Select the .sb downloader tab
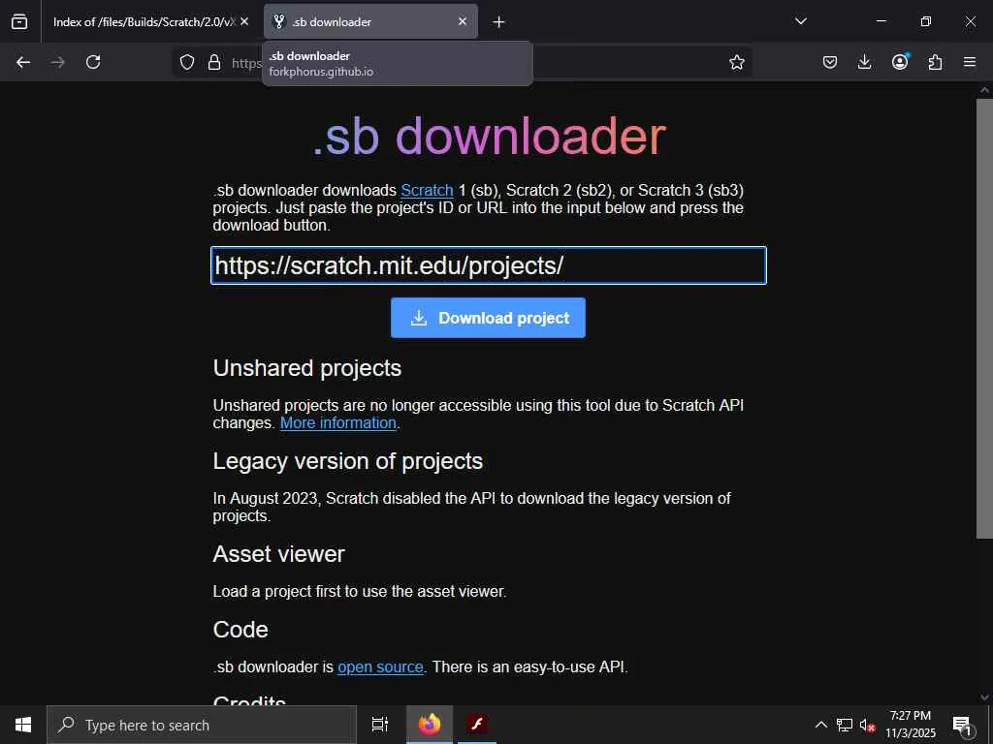The width and height of the screenshot is (993, 744). pyautogui.click(x=370, y=21)
